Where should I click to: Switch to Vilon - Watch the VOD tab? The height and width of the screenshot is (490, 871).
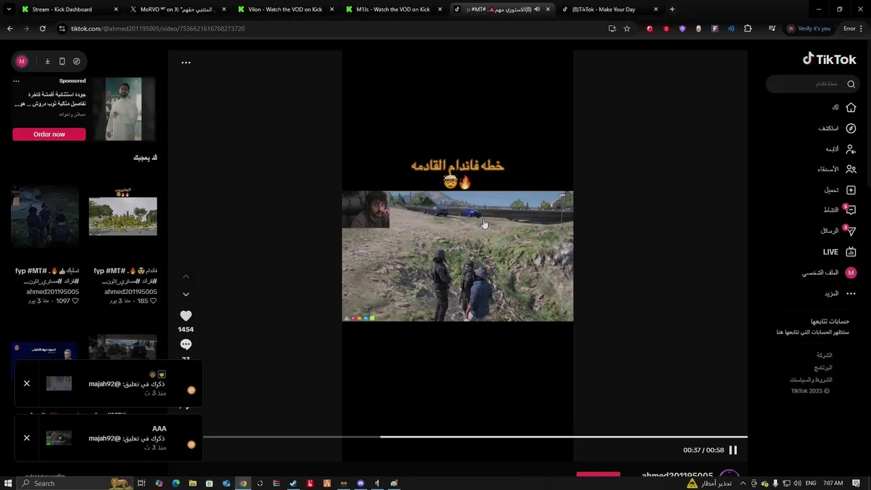point(284,10)
